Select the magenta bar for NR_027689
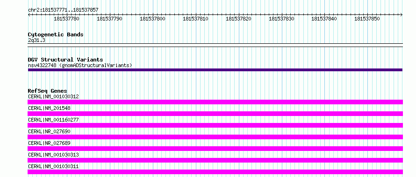Viewport: 416px width, 177px height. [x=215, y=149]
